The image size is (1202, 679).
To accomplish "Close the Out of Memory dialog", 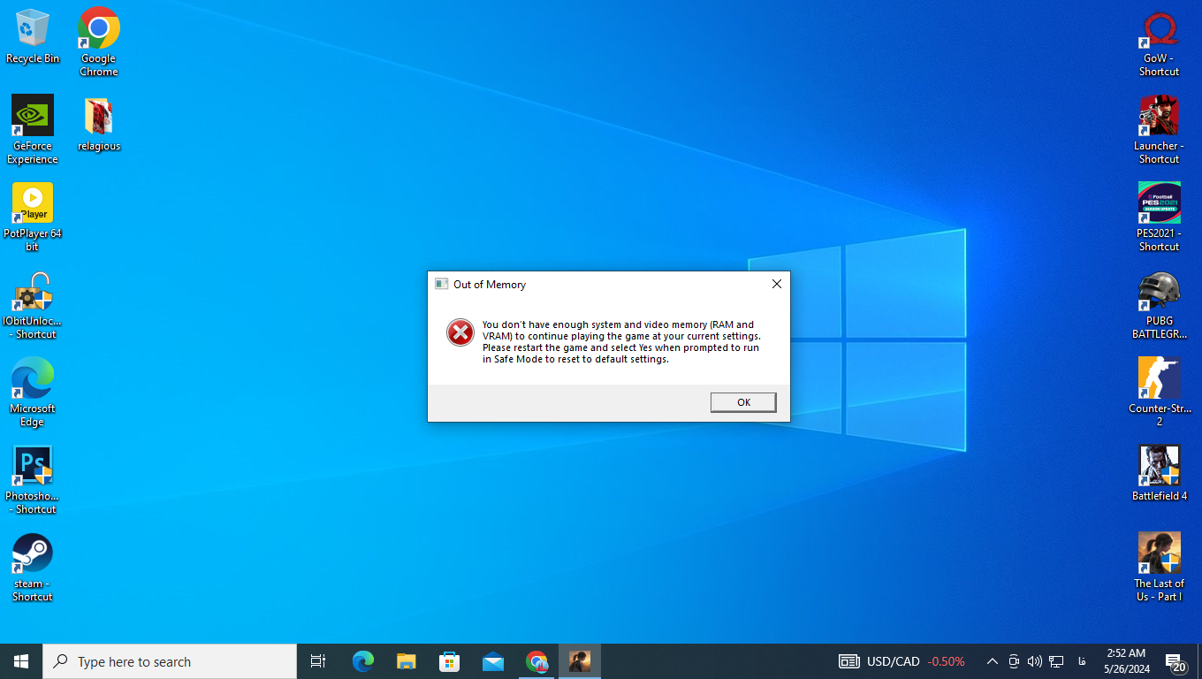I will (776, 284).
